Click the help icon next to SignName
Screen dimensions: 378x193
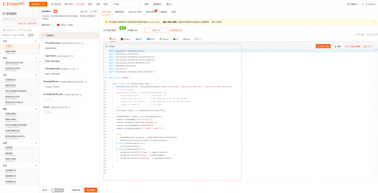[69, 56]
